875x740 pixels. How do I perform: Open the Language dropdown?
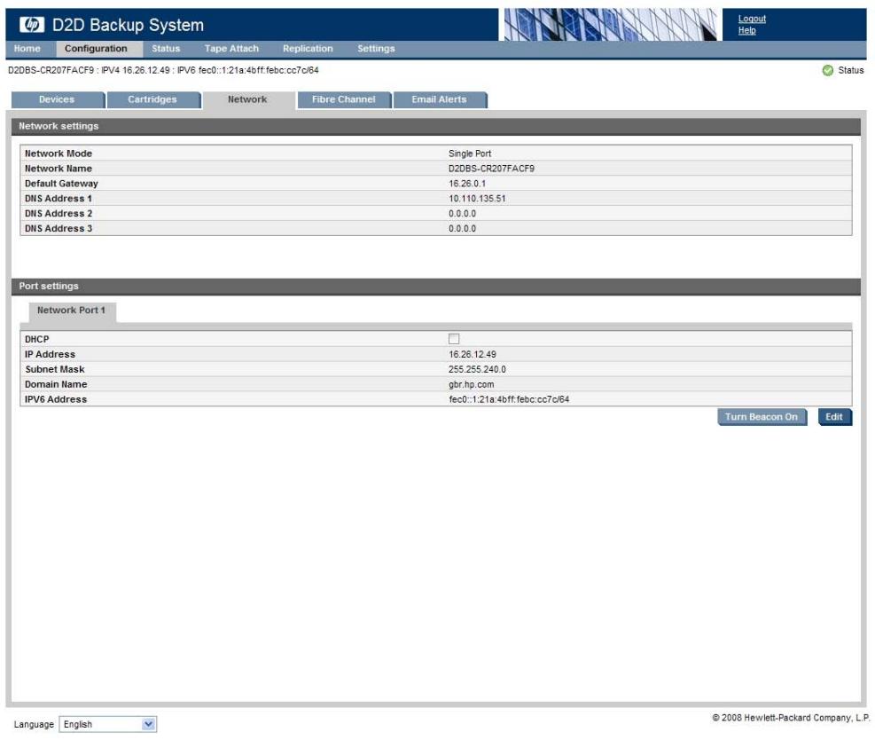pyautogui.click(x=107, y=724)
